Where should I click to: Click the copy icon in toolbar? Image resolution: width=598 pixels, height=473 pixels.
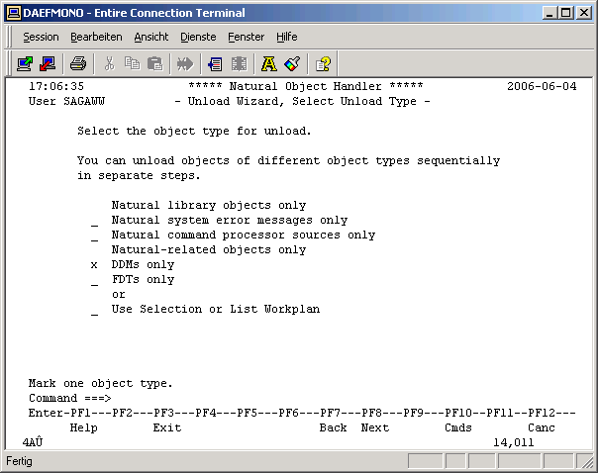132,63
